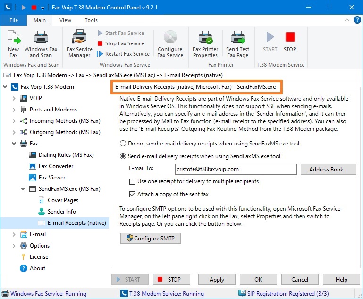Expand Outgoing Methods (MS Fax) node
This screenshot has width=363, height=299.
(x=14, y=132)
